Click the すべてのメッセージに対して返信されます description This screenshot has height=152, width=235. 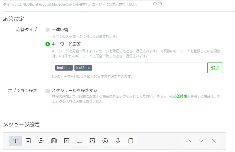(85, 36)
